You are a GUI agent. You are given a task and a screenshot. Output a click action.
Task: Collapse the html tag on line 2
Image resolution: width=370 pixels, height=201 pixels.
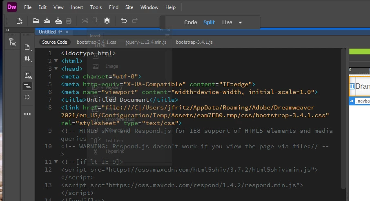coord(56,61)
